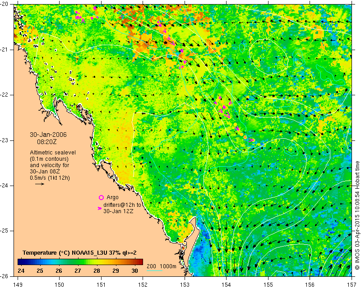Click the magenta drifter arrow legend symbol
This screenshot has width=361, height=289.
tap(100, 208)
